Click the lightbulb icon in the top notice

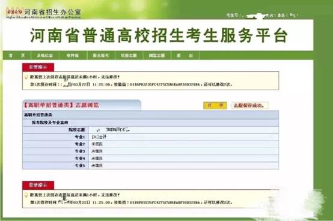[26, 77]
